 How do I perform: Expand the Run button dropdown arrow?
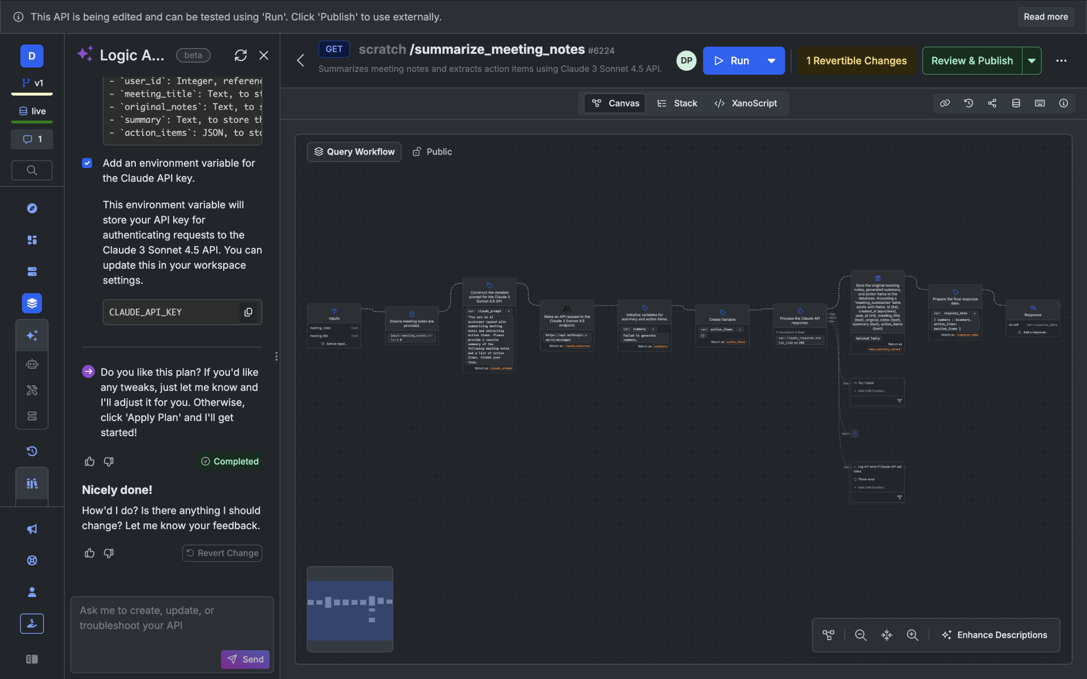coord(771,61)
